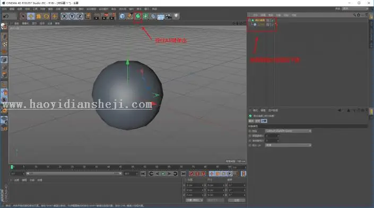374x208 pixels.
Task: Go to start of timeline
Action: [143, 174]
